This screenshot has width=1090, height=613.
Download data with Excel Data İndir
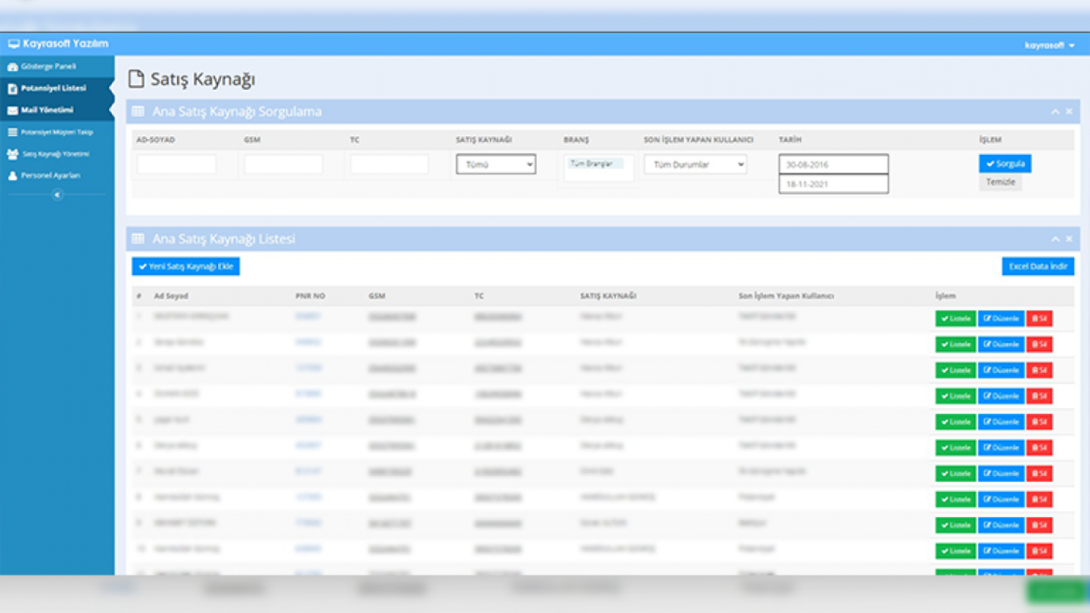(x=1038, y=267)
